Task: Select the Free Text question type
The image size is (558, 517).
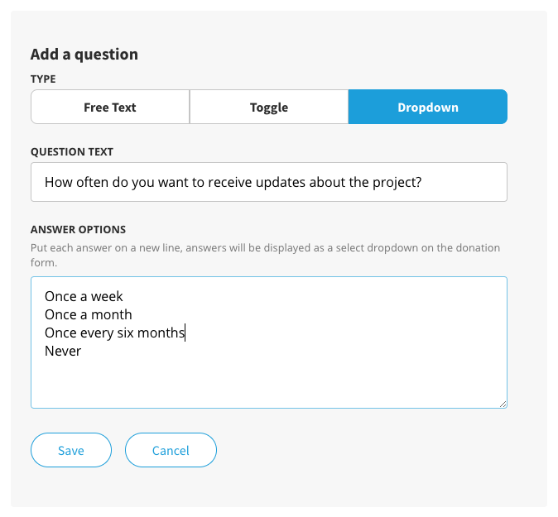Action: coord(110,107)
